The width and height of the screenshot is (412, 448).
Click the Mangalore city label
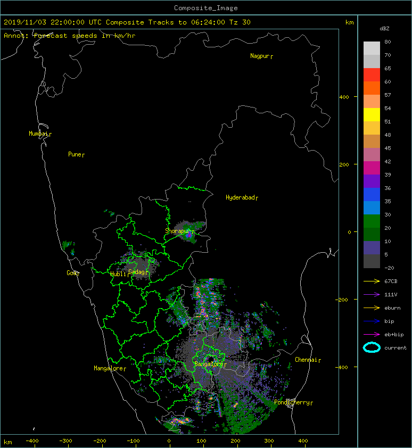point(110,368)
